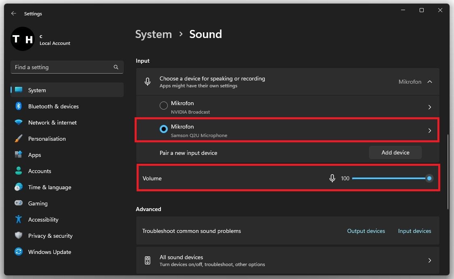This screenshot has height=279, width=454.
Task: Click the back arrow in title bar
Action: tap(14, 13)
